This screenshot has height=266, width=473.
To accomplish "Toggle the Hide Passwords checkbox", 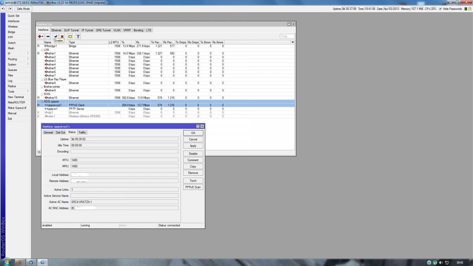I will tap(440, 9).
